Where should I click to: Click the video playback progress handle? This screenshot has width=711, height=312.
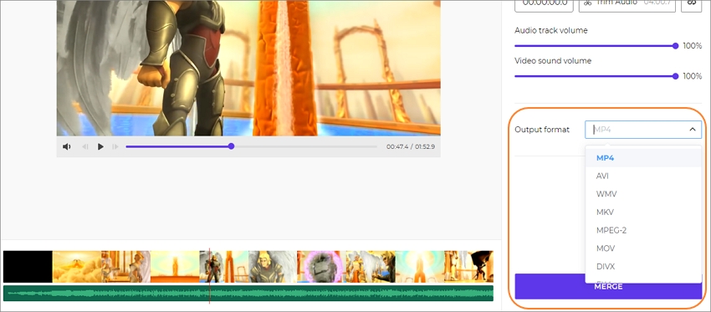point(231,146)
